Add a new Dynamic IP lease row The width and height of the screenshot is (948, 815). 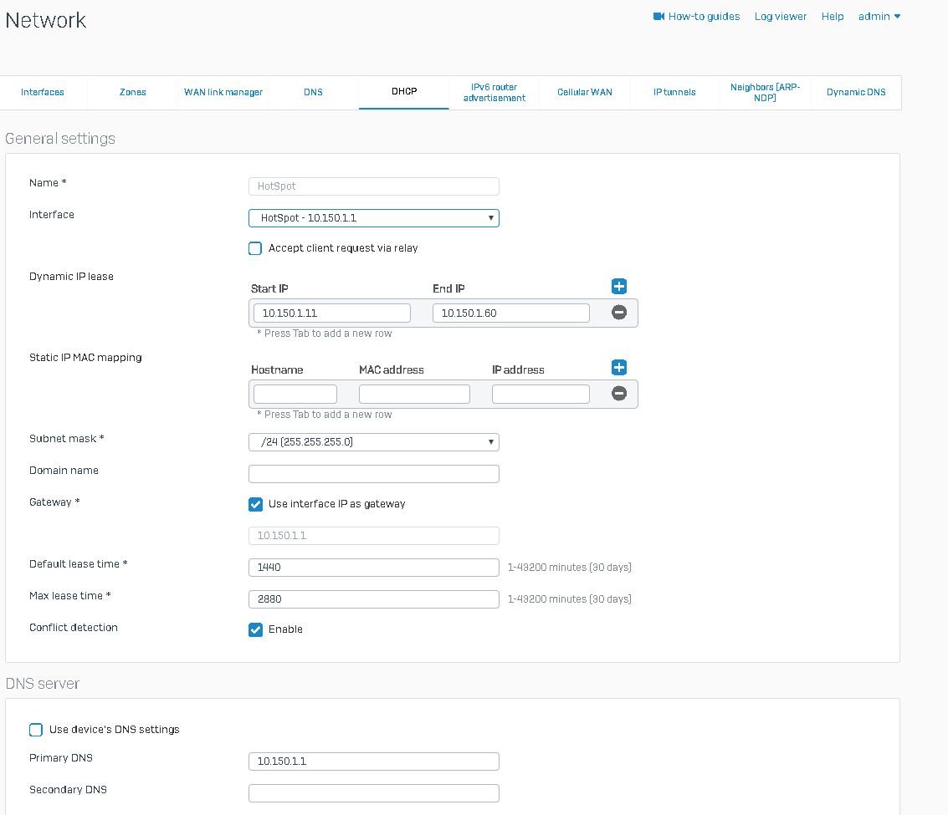point(619,287)
